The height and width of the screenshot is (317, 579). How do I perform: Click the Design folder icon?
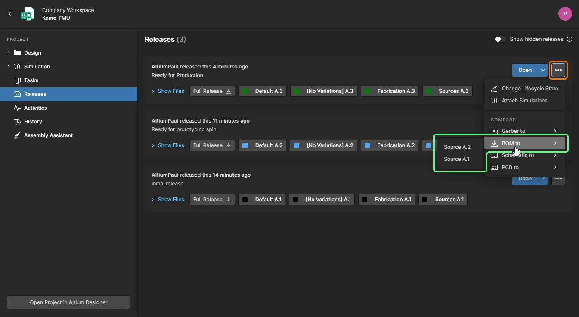17,53
